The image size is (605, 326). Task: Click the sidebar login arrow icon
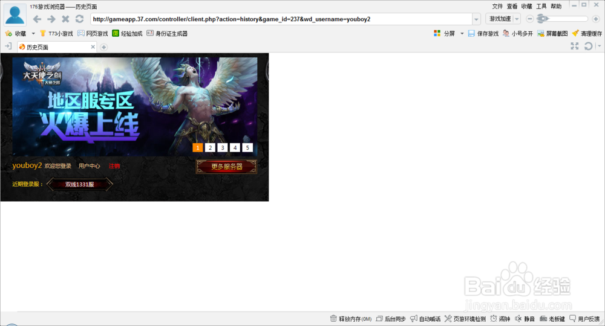(8, 46)
